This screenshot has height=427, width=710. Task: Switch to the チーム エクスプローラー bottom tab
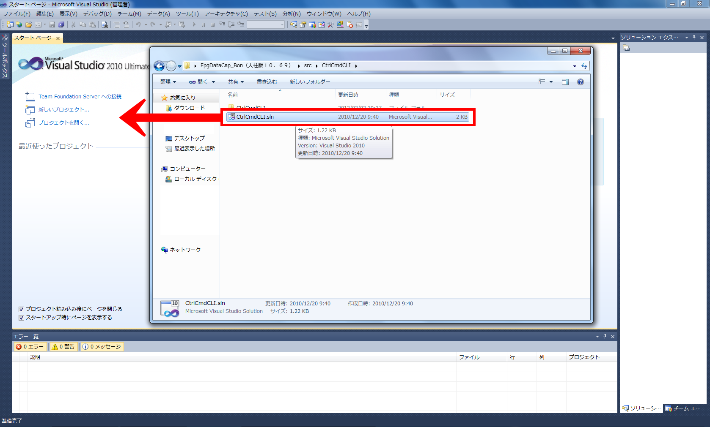(x=682, y=408)
